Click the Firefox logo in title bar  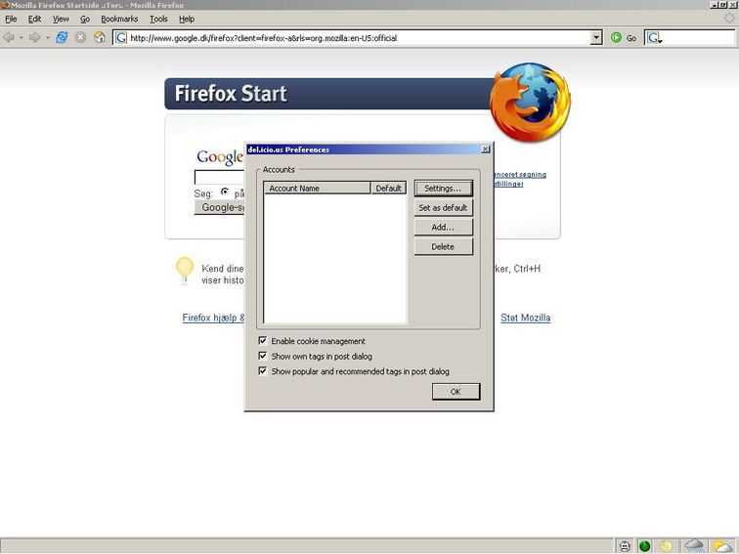5,5
